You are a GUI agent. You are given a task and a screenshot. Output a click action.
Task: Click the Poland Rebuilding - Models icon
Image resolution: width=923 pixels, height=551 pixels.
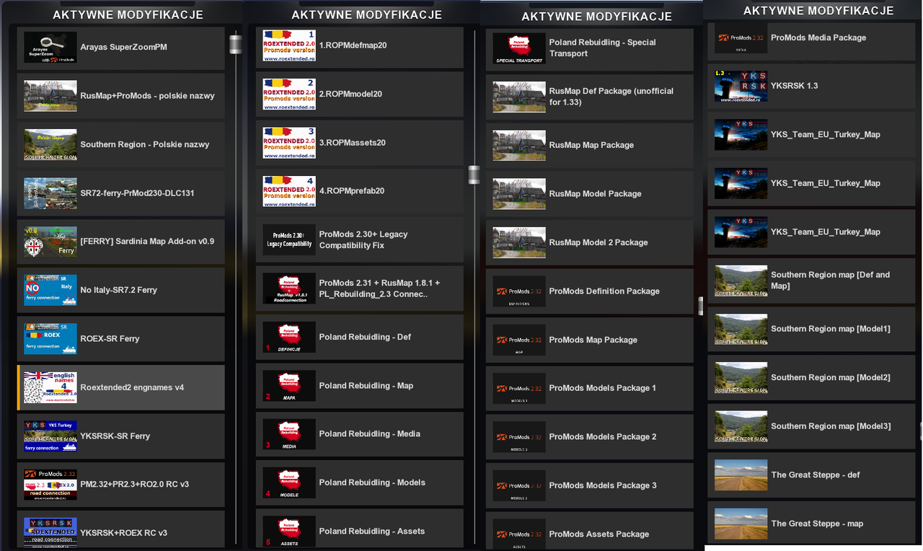289,482
